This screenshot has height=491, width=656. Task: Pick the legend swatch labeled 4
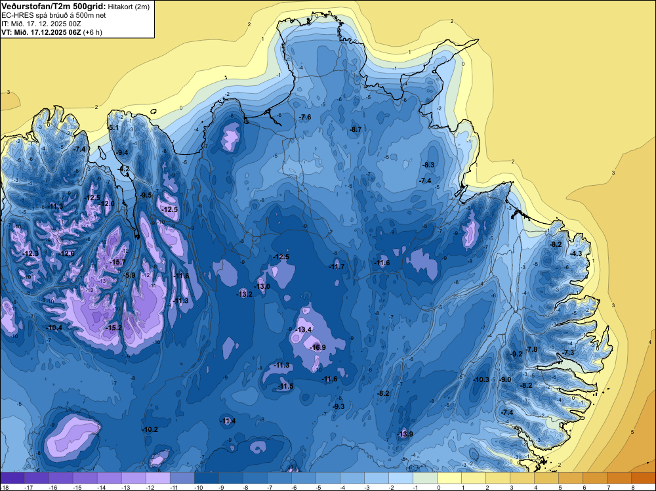click(546, 478)
